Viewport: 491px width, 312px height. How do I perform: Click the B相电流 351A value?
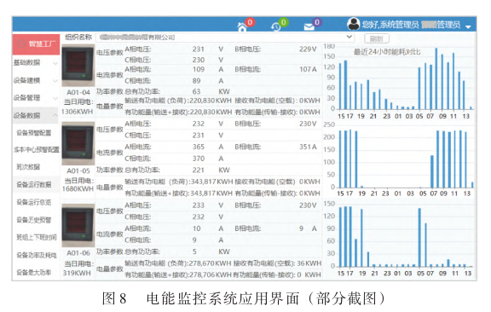click(x=308, y=147)
